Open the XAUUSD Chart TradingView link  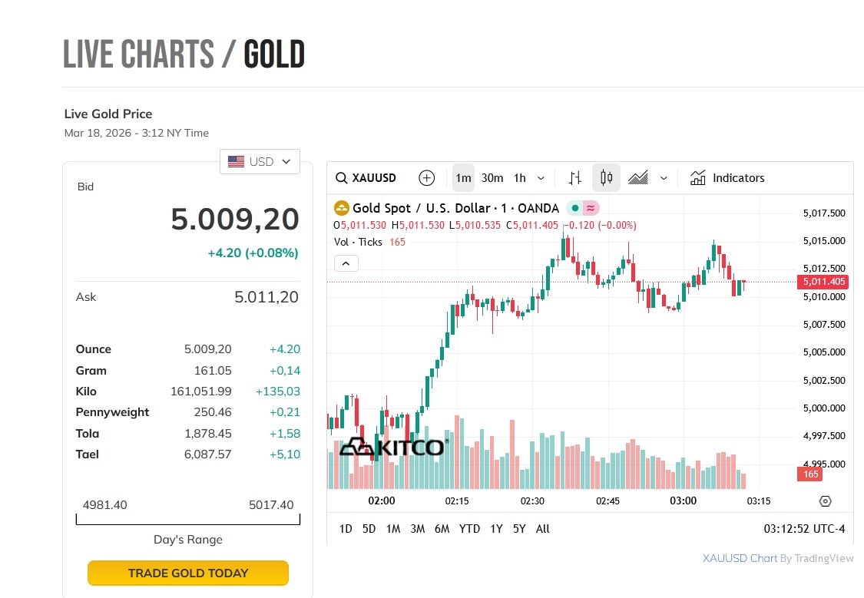point(740,558)
